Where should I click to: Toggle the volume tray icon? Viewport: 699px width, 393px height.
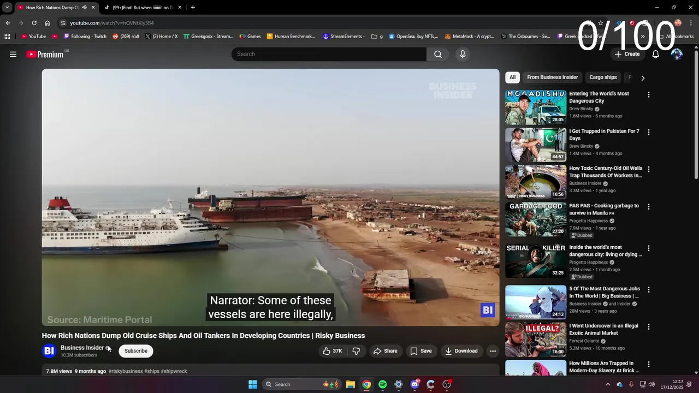651,384
